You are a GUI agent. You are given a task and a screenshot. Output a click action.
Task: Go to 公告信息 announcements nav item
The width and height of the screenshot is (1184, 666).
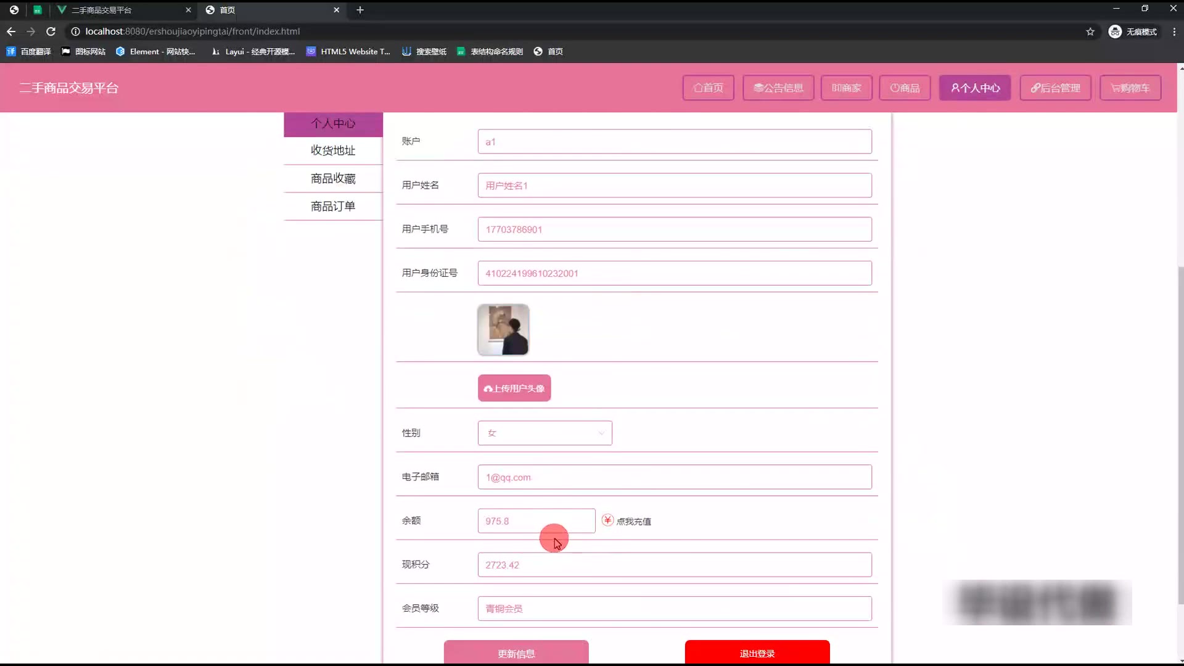click(778, 88)
